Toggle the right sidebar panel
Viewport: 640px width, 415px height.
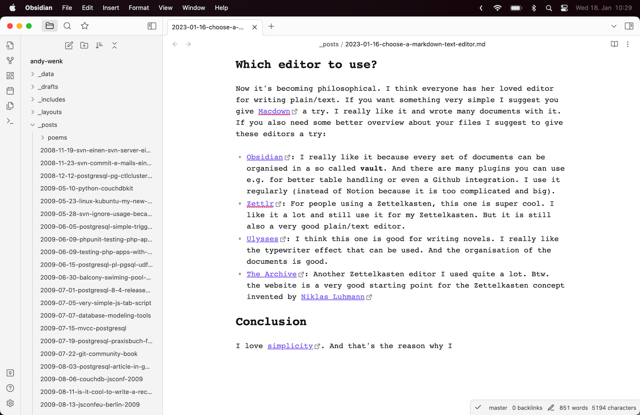tap(629, 26)
